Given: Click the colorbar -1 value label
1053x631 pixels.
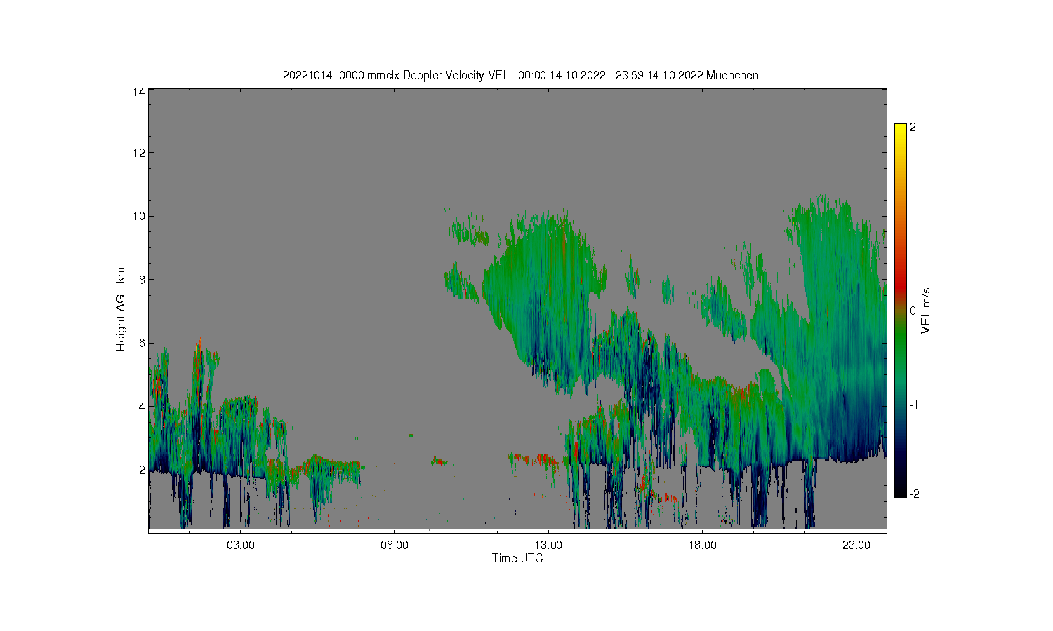Looking at the screenshot, I should 914,405.
